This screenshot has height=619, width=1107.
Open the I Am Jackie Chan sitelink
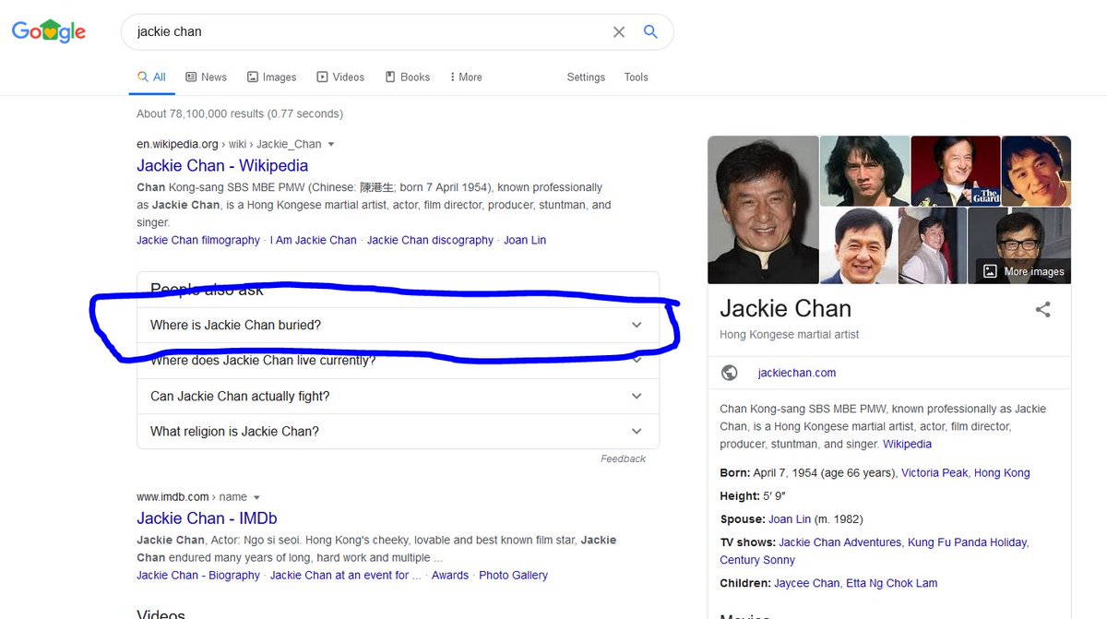314,240
